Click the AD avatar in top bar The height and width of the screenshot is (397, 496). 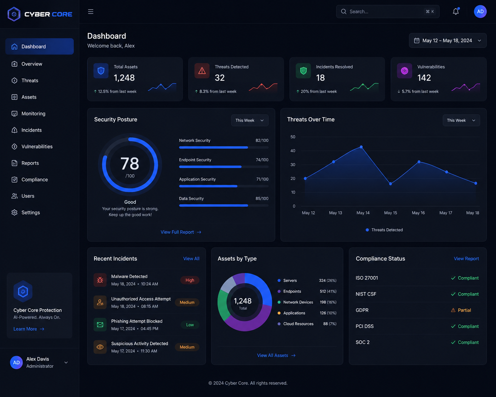coord(480,12)
